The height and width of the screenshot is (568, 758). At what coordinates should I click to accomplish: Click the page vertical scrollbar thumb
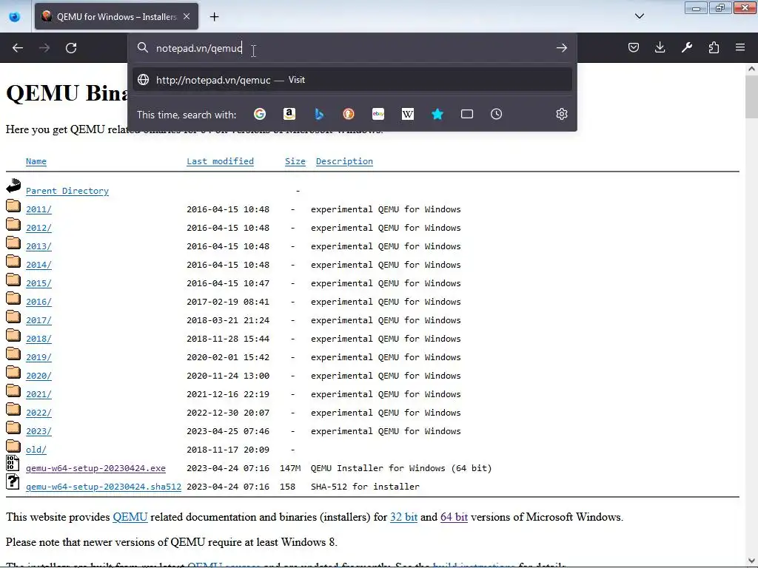(x=751, y=97)
